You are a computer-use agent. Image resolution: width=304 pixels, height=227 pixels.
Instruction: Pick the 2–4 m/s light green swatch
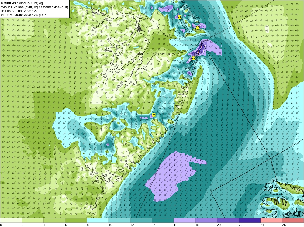coord(33,221)
